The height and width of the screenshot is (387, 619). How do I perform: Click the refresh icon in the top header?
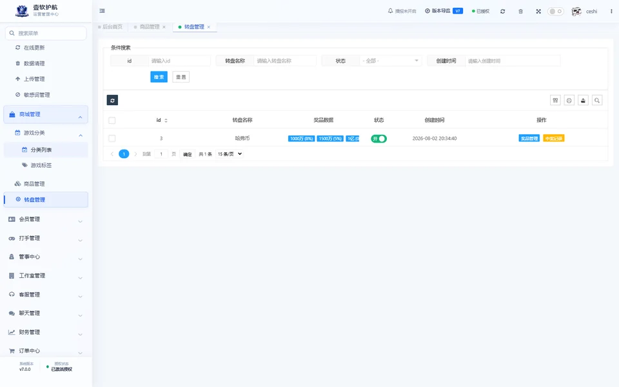[x=502, y=12]
